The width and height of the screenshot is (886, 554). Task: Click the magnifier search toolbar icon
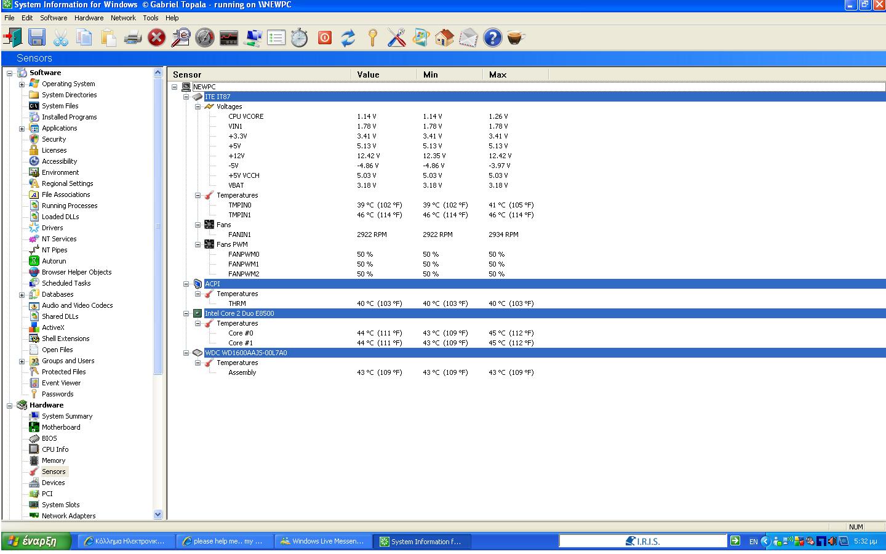180,38
